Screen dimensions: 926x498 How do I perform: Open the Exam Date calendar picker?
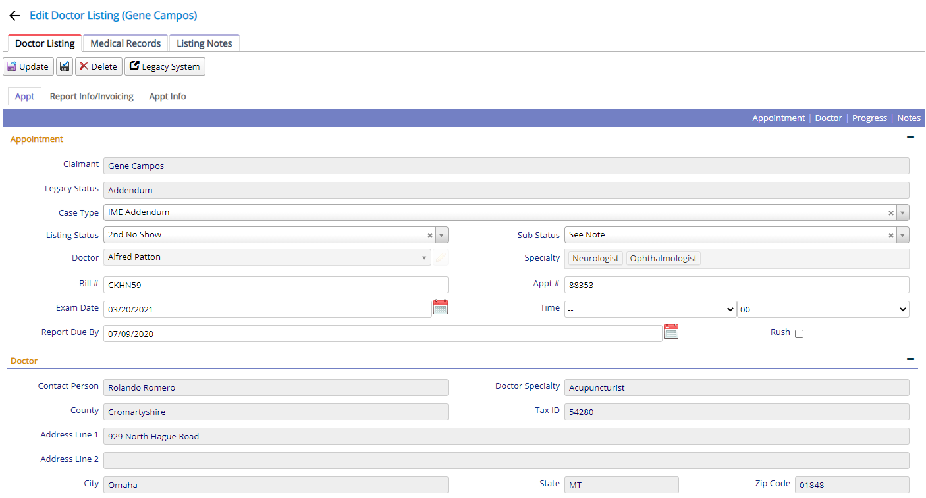(441, 307)
